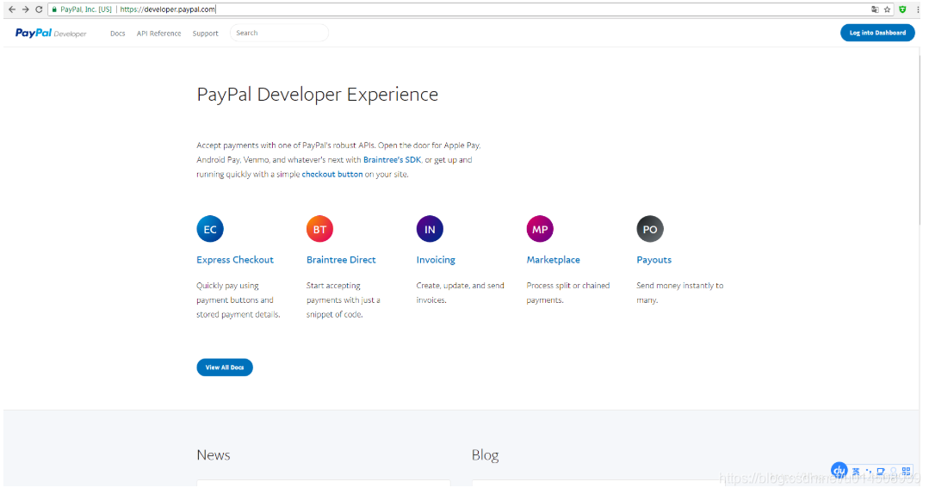
Task: Click the PayPal Developer Experience heading
Action: point(318,94)
